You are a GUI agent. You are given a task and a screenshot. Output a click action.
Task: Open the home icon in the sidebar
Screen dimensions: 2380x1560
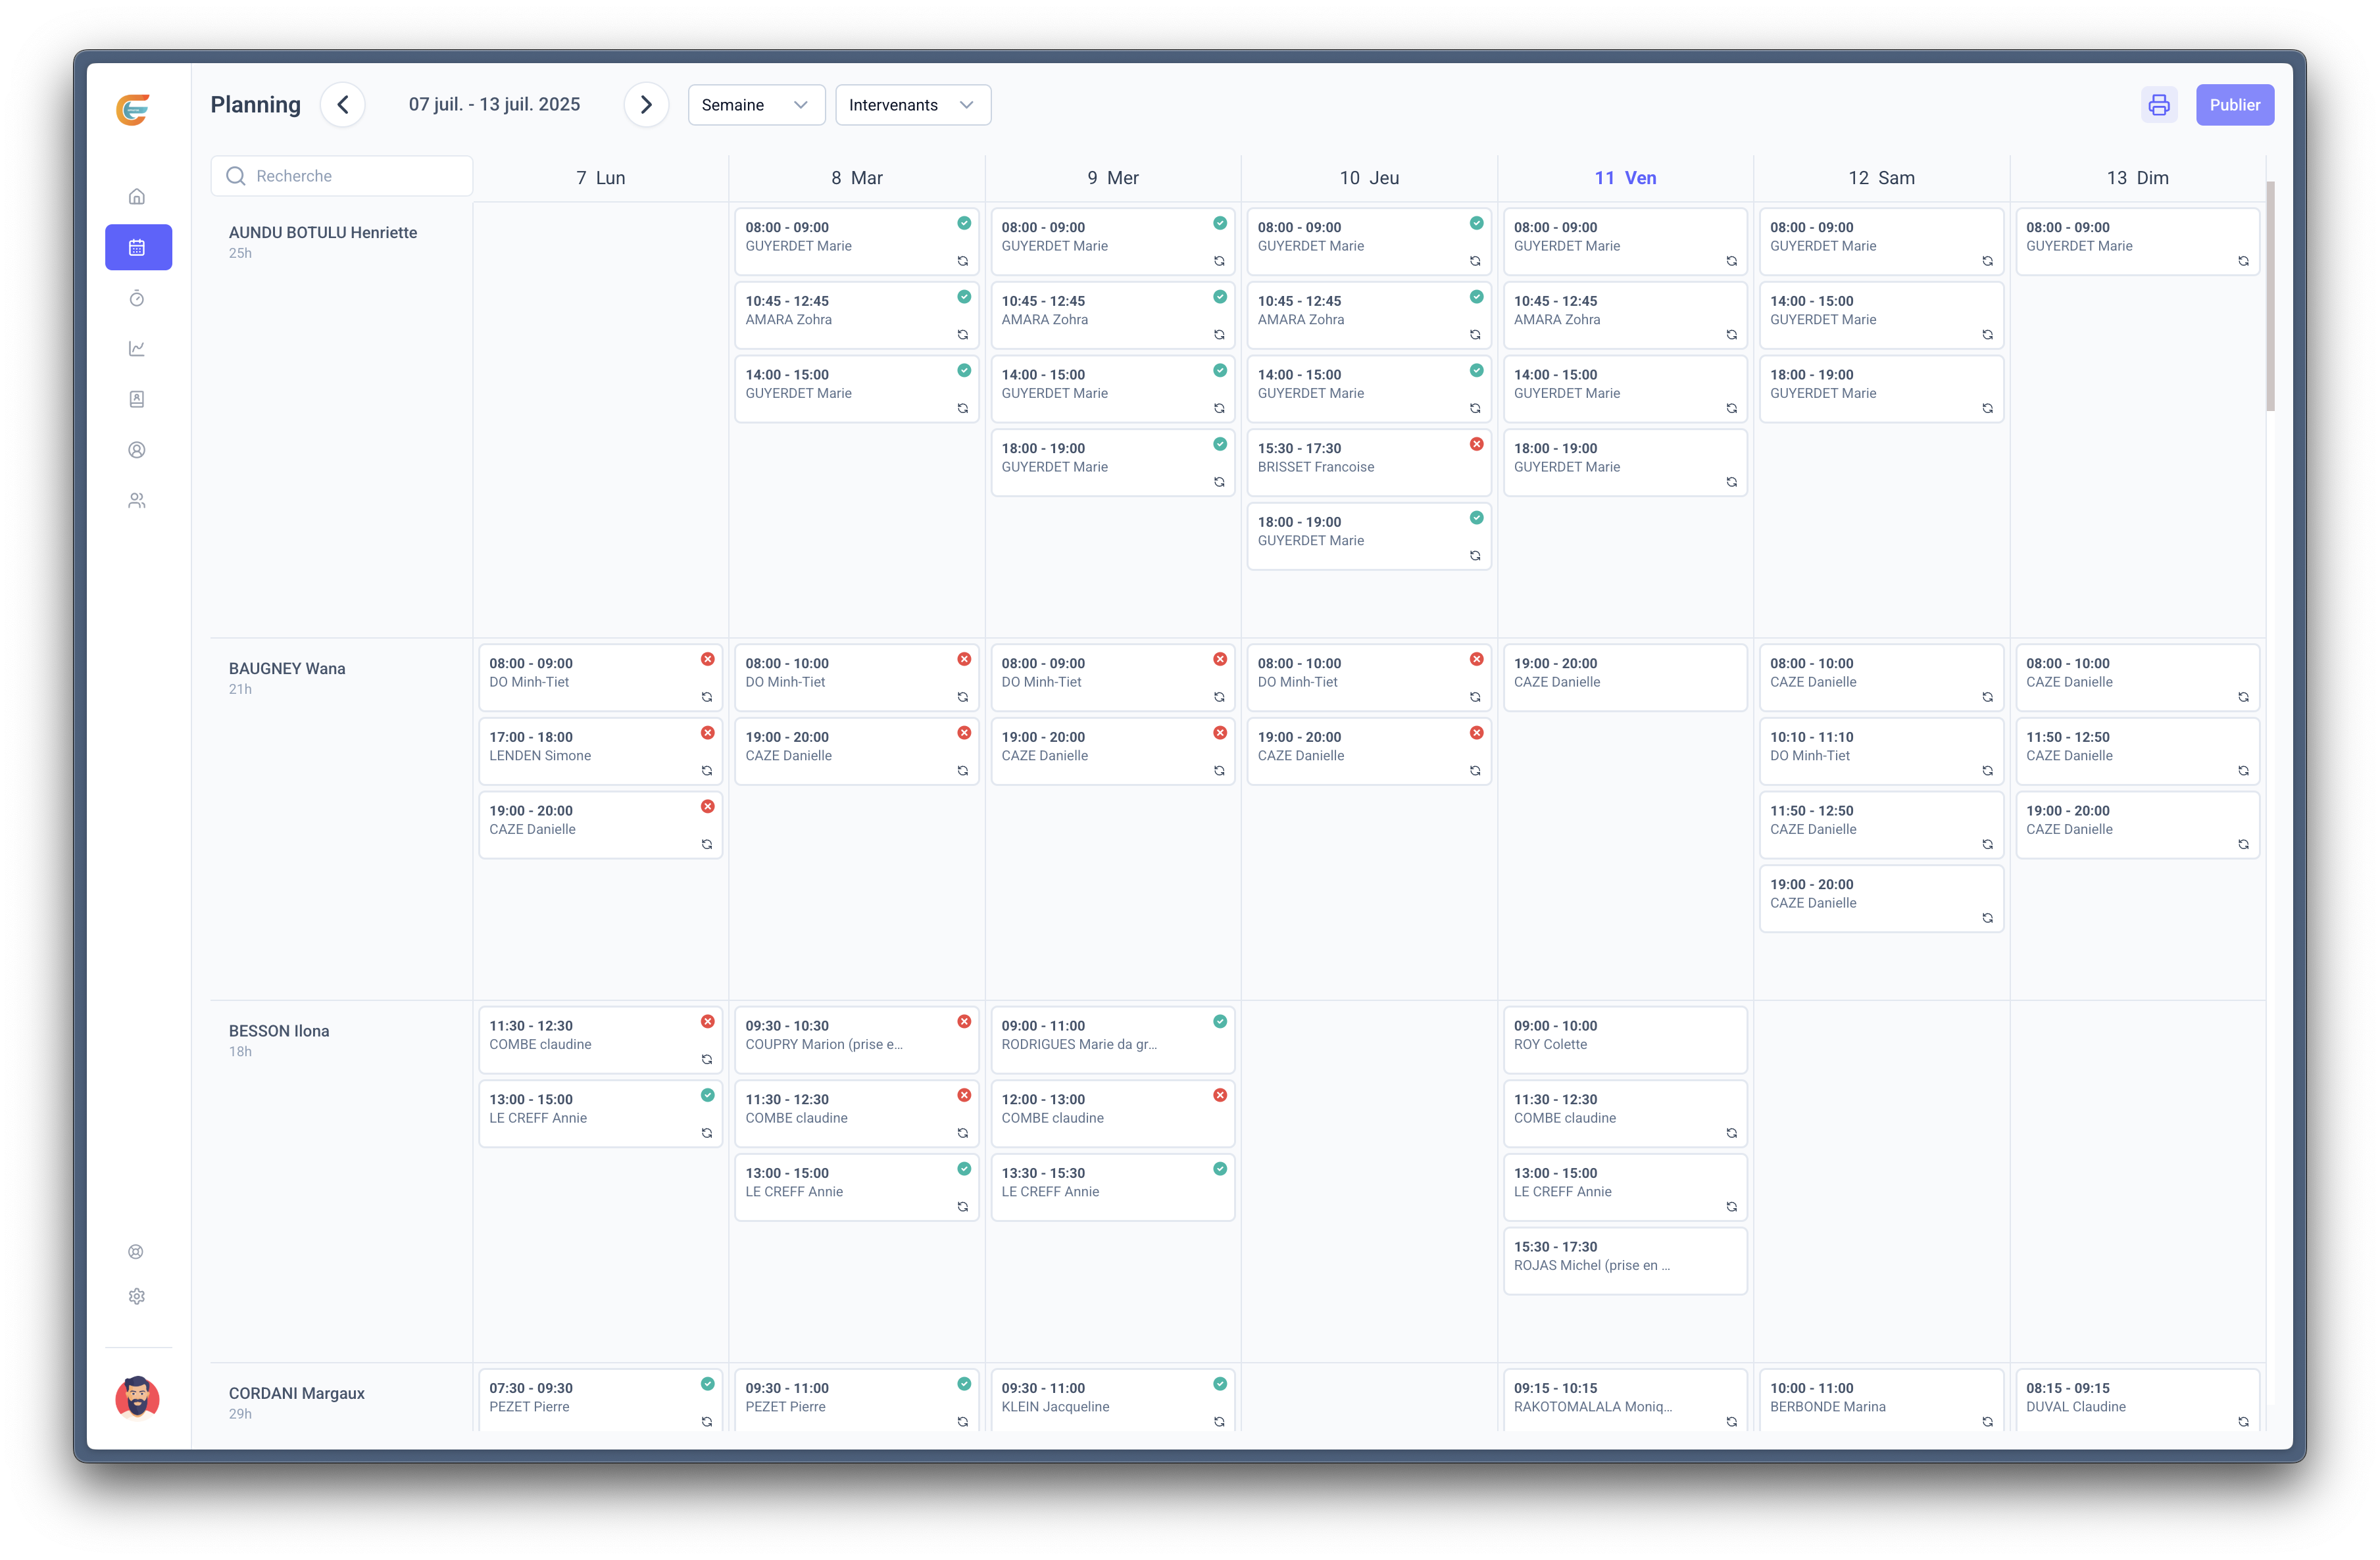pyautogui.click(x=137, y=196)
